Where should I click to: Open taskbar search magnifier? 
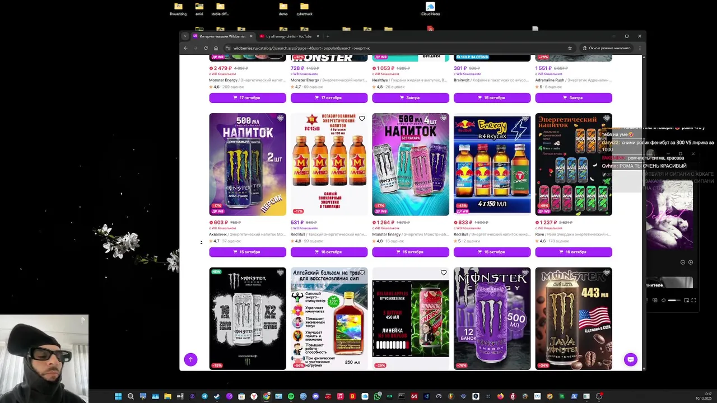pos(131,396)
